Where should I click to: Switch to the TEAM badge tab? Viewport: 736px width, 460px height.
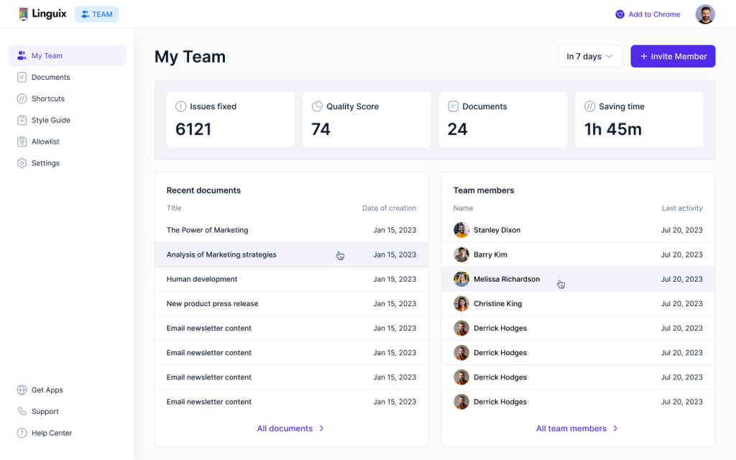tap(96, 14)
